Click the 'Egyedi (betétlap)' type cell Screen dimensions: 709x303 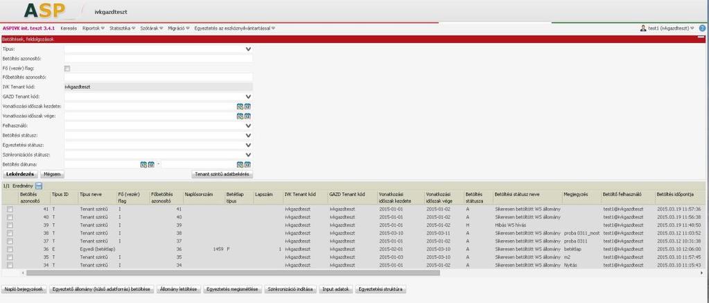pos(96,249)
